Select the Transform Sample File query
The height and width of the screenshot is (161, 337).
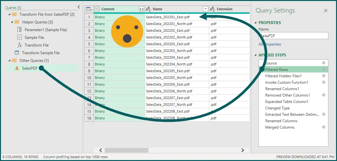tap(41, 53)
